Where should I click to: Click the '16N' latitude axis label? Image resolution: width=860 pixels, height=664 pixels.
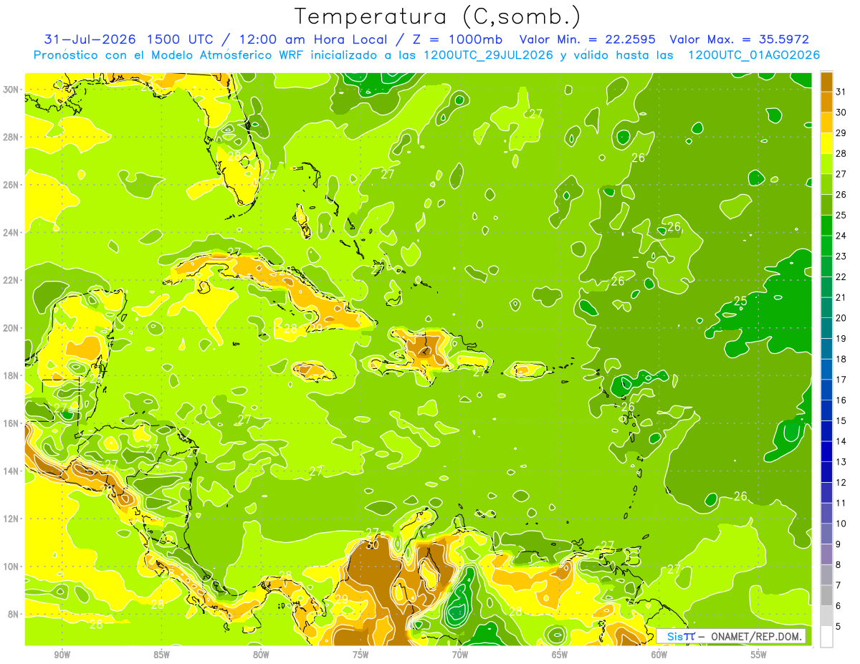12,423
